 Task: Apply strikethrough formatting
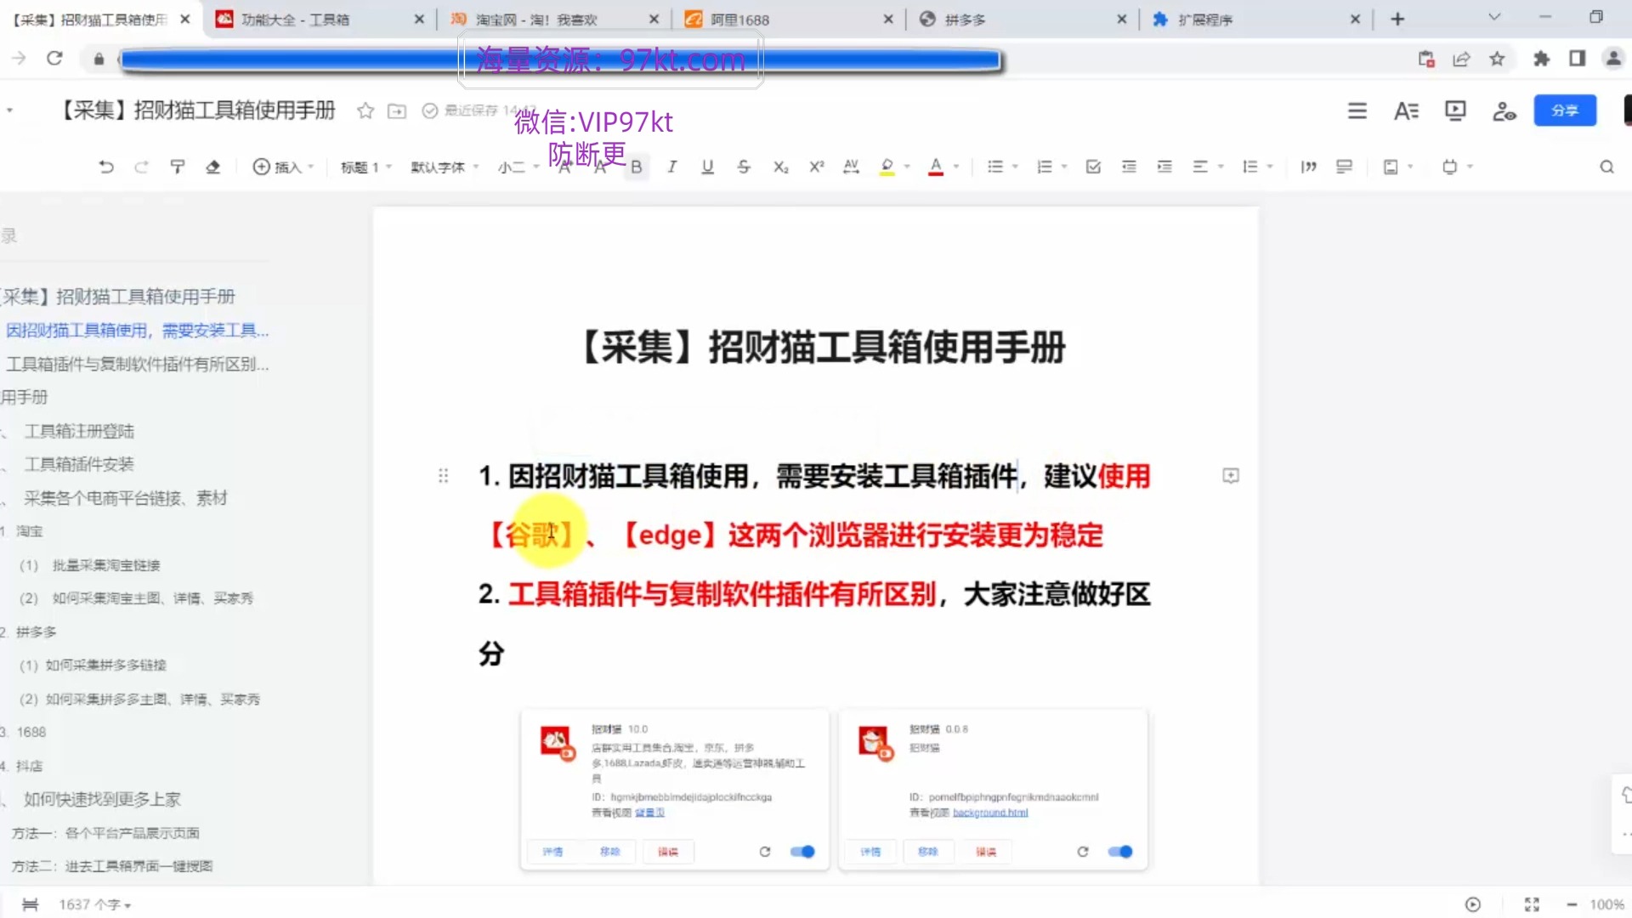tap(744, 167)
